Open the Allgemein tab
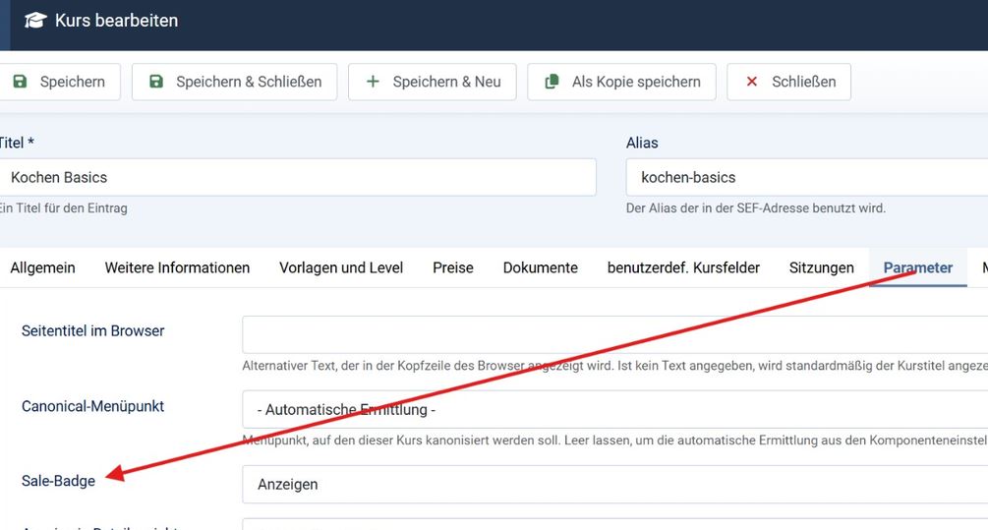The height and width of the screenshot is (530, 988). click(x=42, y=267)
